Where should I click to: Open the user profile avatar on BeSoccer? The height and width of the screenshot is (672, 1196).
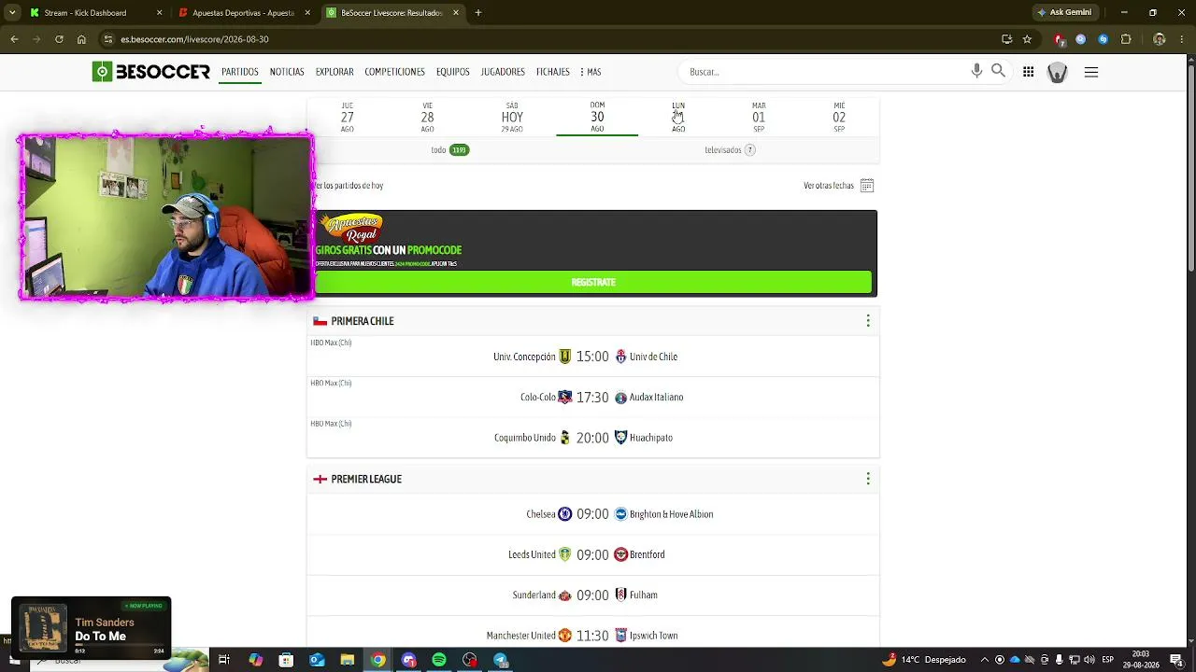(x=1057, y=72)
